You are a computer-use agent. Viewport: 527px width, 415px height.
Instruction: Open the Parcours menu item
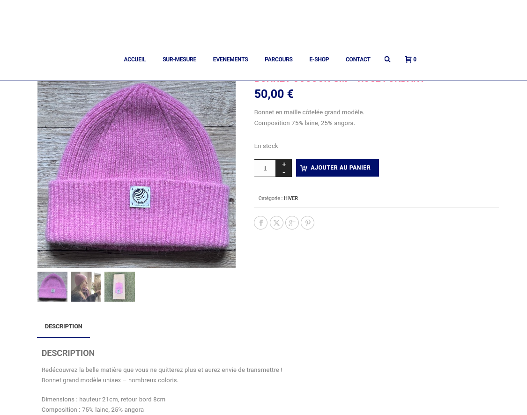279,59
